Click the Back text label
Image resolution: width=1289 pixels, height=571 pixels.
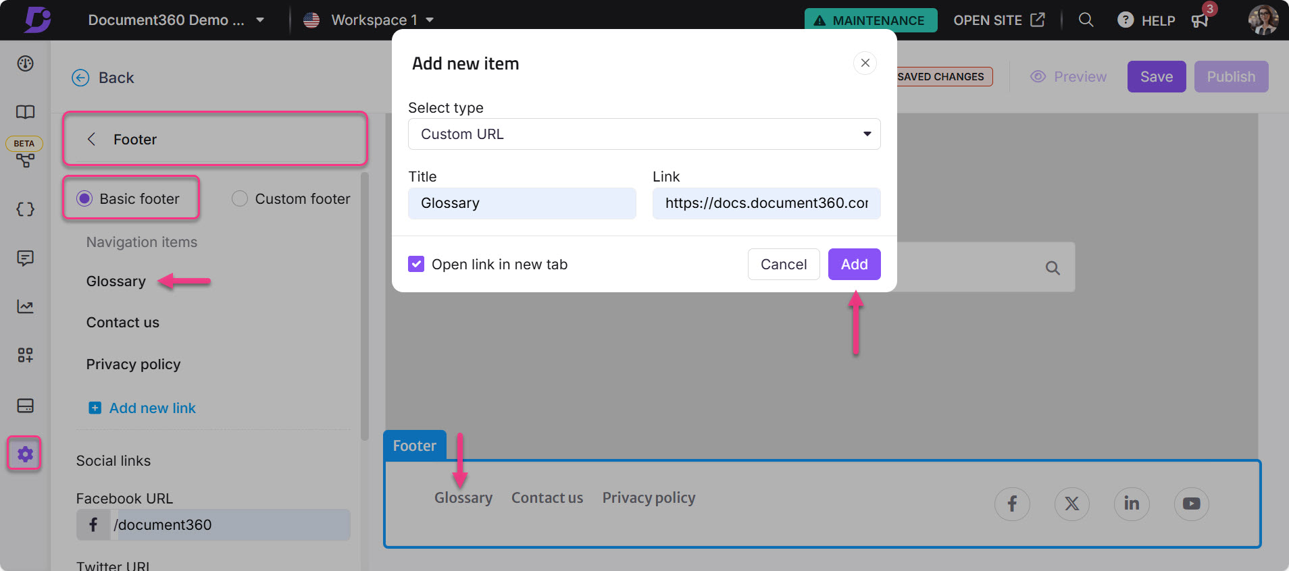(x=116, y=78)
